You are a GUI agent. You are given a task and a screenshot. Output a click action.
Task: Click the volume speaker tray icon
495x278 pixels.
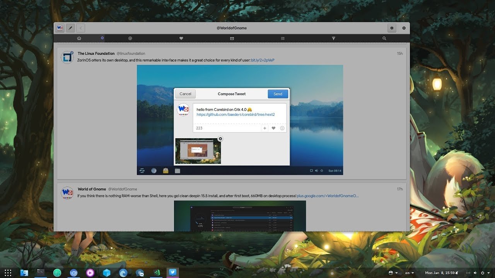[x=475, y=273]
